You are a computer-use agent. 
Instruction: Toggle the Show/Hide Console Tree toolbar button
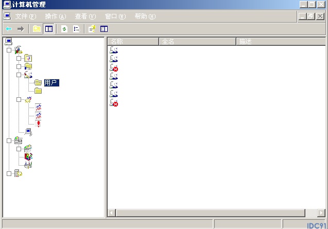[49, 29]
